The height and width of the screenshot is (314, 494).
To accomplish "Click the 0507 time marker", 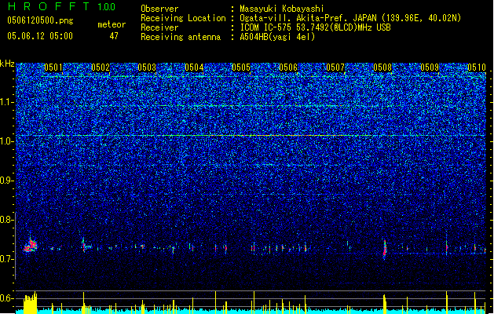I will [335, 68].
